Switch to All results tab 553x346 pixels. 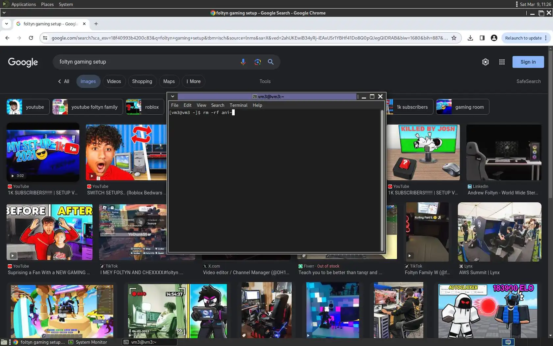64,81
